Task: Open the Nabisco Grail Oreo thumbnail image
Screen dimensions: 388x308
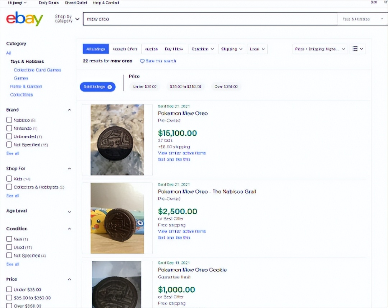Action: (x=117, y=218)
